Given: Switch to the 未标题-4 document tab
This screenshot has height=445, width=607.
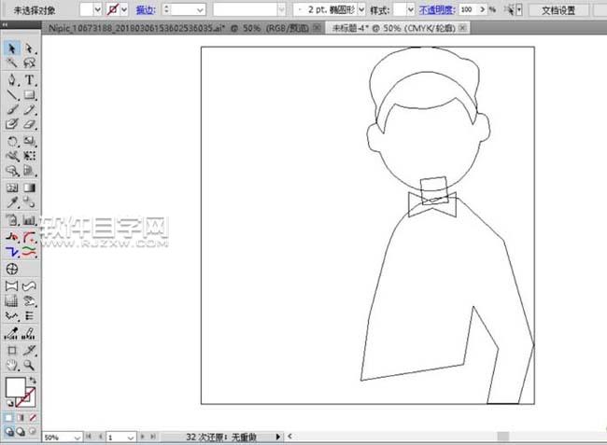Looking at the screenshot, I should 390,28.
